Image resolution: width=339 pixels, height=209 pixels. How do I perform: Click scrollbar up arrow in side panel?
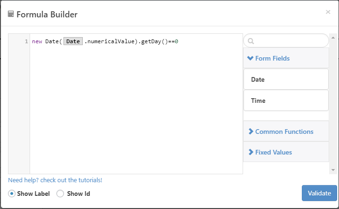pos(333,38)
